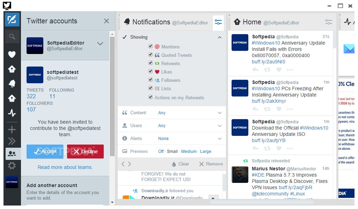Viewport: 358px width, 209px height.
Task: Remove the Notifications column
Action: click(211, 164)
